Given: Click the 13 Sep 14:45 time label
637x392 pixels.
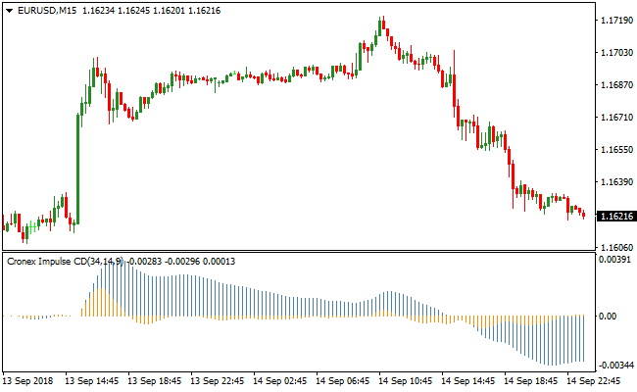Looking at the screenshot, I should [x=92, y=381].
